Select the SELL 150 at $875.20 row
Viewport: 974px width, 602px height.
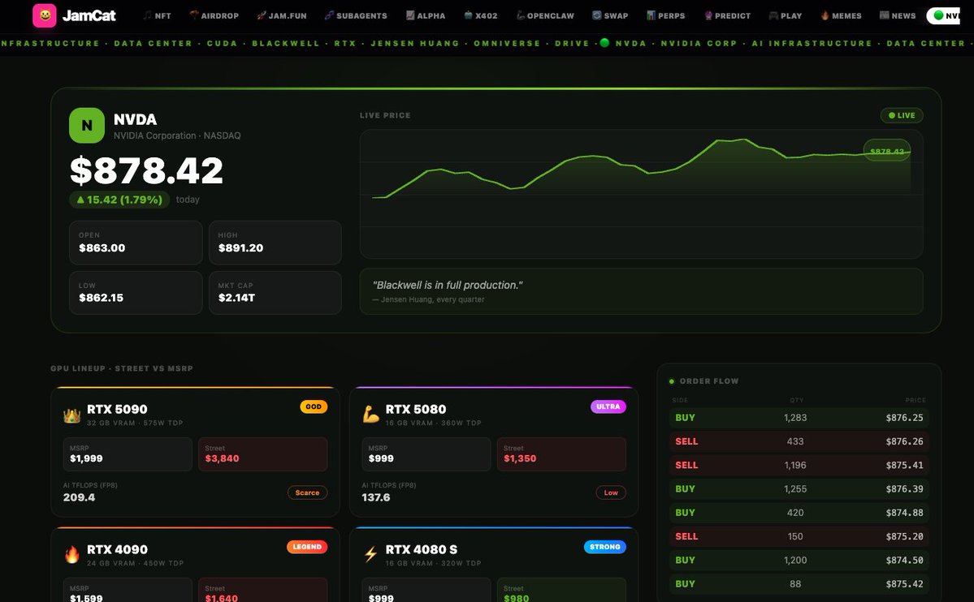tap(799, 536)
